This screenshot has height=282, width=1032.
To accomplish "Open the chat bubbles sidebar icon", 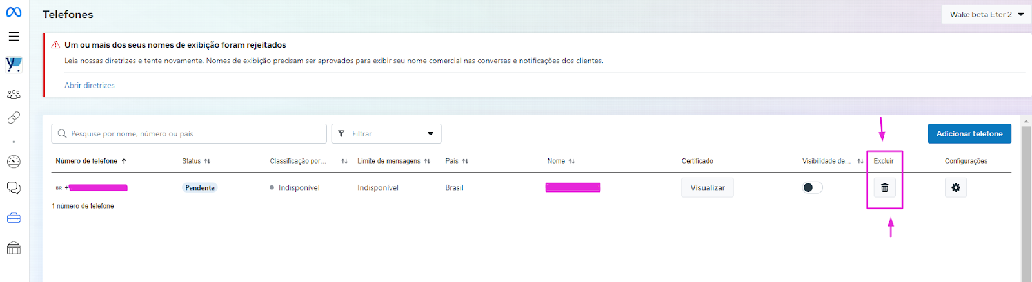I will 14,188.
